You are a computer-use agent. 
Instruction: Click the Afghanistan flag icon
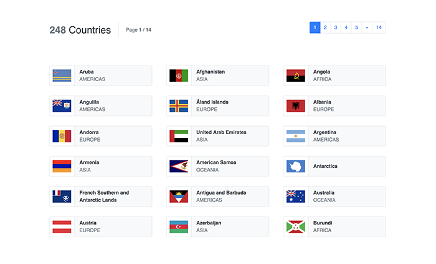pyautogui.click(x=179, y=76)
